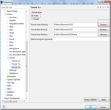Select Plug-in Development in the tree

click(x=12, y=98)
